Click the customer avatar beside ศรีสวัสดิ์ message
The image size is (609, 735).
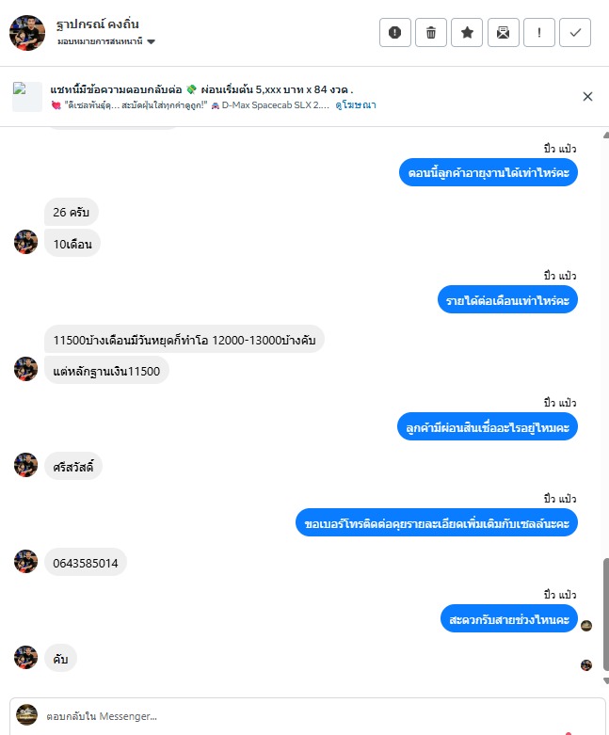coord(25,465)
